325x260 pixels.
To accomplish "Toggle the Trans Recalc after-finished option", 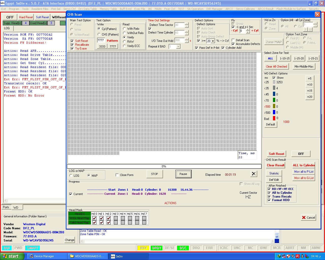I will click(x=269, y=196).
